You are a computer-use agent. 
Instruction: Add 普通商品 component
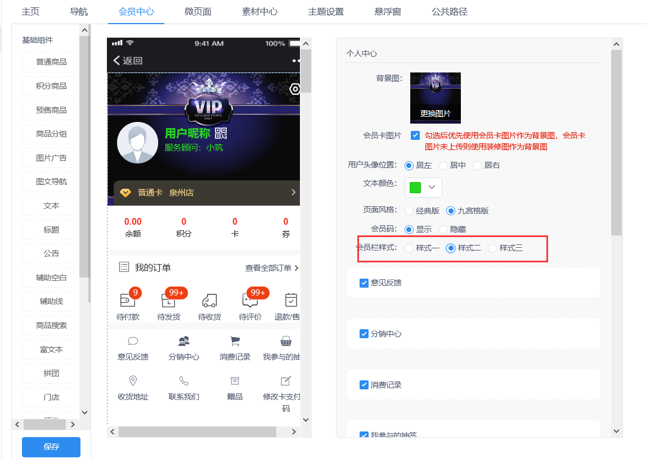tap(51, 62)
